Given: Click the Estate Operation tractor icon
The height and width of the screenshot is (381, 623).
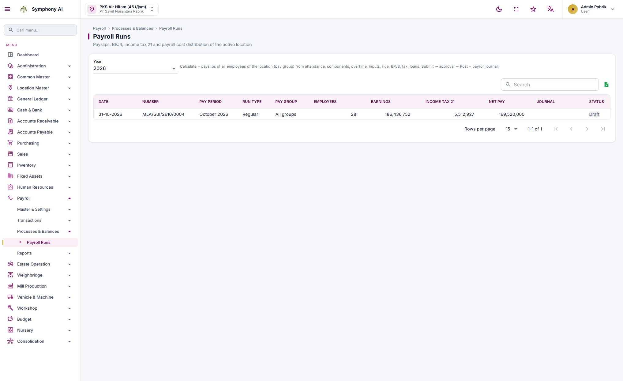Looking at the screenshot, I should (10, 264).
